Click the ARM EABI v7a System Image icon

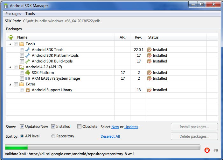28,78
